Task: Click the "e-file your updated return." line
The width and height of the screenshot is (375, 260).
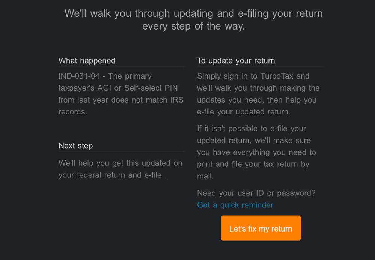Action: coord(244,112)
